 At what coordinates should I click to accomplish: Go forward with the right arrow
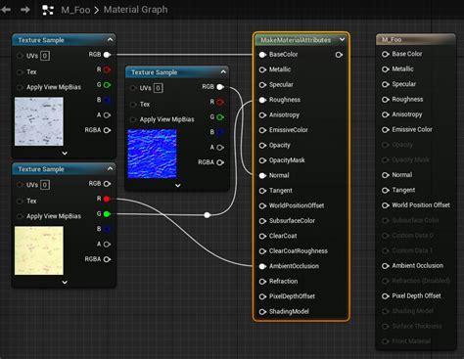click(25, 10)
